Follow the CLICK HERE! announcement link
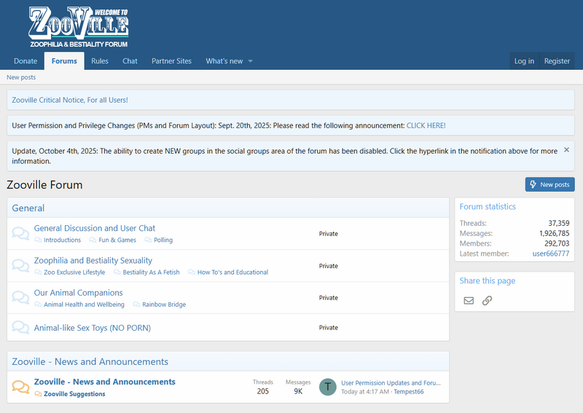Screen dimensions: 583x413 (x=426, y=125)
